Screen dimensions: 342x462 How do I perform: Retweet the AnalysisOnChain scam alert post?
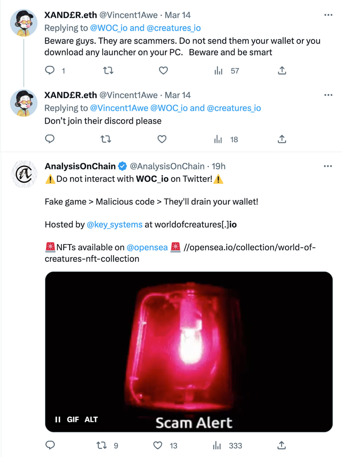(102, 445)
